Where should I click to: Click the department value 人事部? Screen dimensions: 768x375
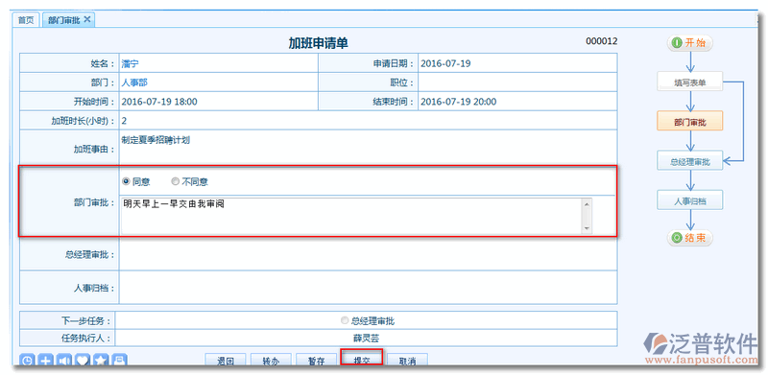click(134, 82)
